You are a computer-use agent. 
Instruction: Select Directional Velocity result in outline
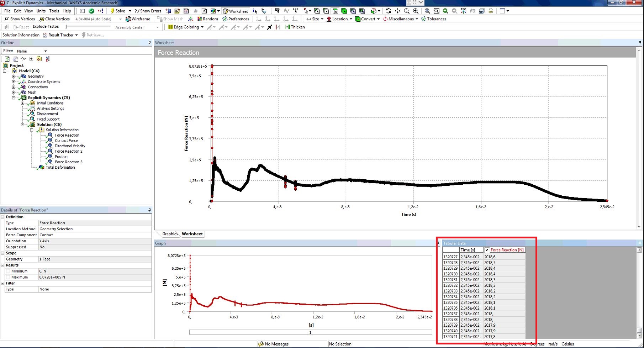70,146
